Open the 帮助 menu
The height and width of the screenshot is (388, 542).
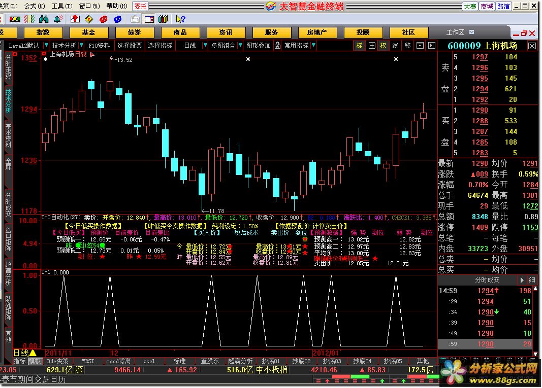117,6
